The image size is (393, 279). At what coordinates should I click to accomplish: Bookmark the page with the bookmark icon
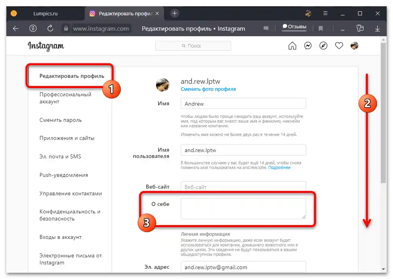[x=321, y=29]
